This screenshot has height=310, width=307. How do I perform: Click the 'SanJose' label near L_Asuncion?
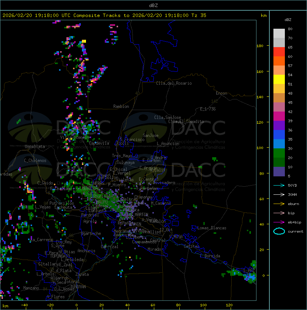(x=151, y=135)
